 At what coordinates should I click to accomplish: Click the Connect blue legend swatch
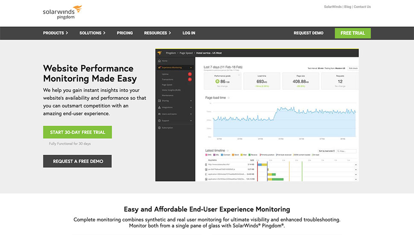click(x=222, y=155)
